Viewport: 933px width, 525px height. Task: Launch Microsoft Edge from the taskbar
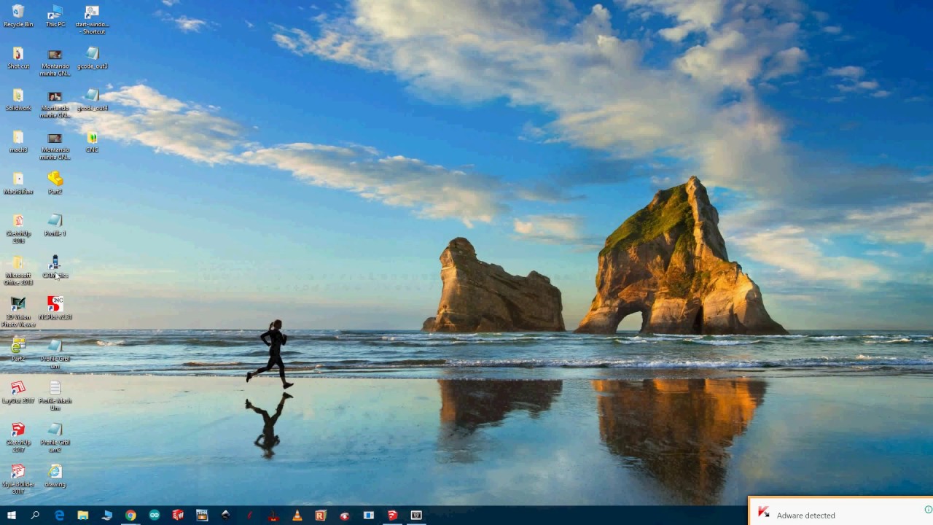point(59,516)
